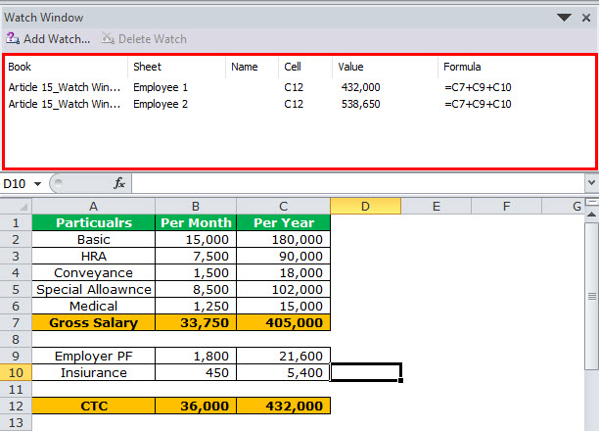Screen dimensions: 599x431
Task: Select column B header
Action: (196, 207)
